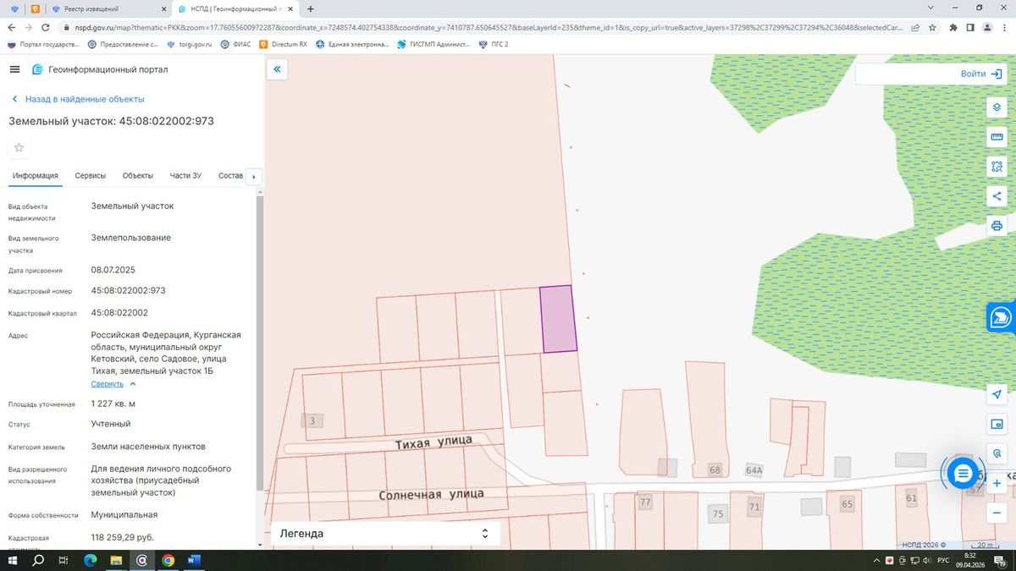Viewport: 1016px width, 571px height.
Task: Zoom in on the map with plus
Action: [997, 483]
